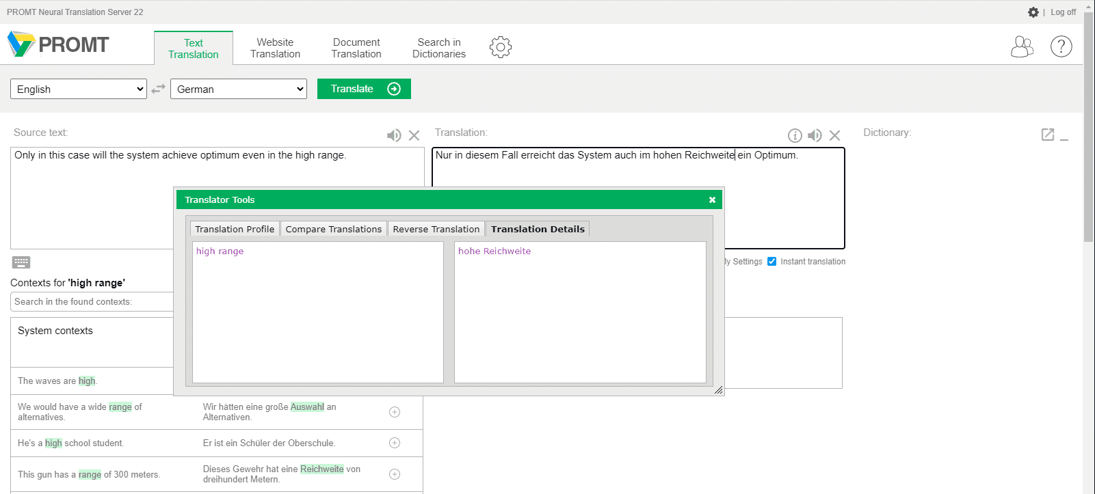
Task: Open the Settings link beside Instant translation
Action: (x=744, y=262)
